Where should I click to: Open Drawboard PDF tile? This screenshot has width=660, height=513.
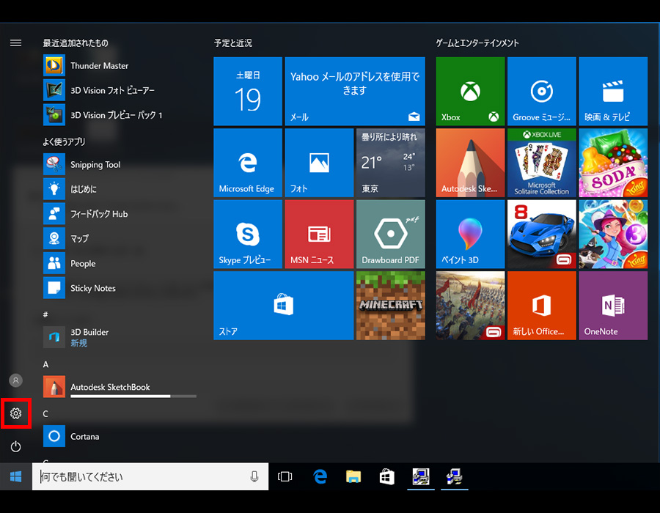point(391,235)
